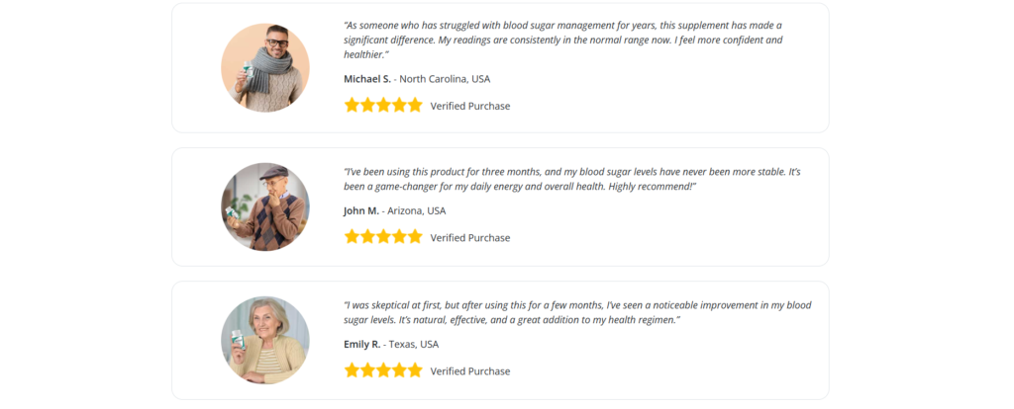1014x409 pixels.
Task: Click Verified Purchase under John's review
Action: 470,238
